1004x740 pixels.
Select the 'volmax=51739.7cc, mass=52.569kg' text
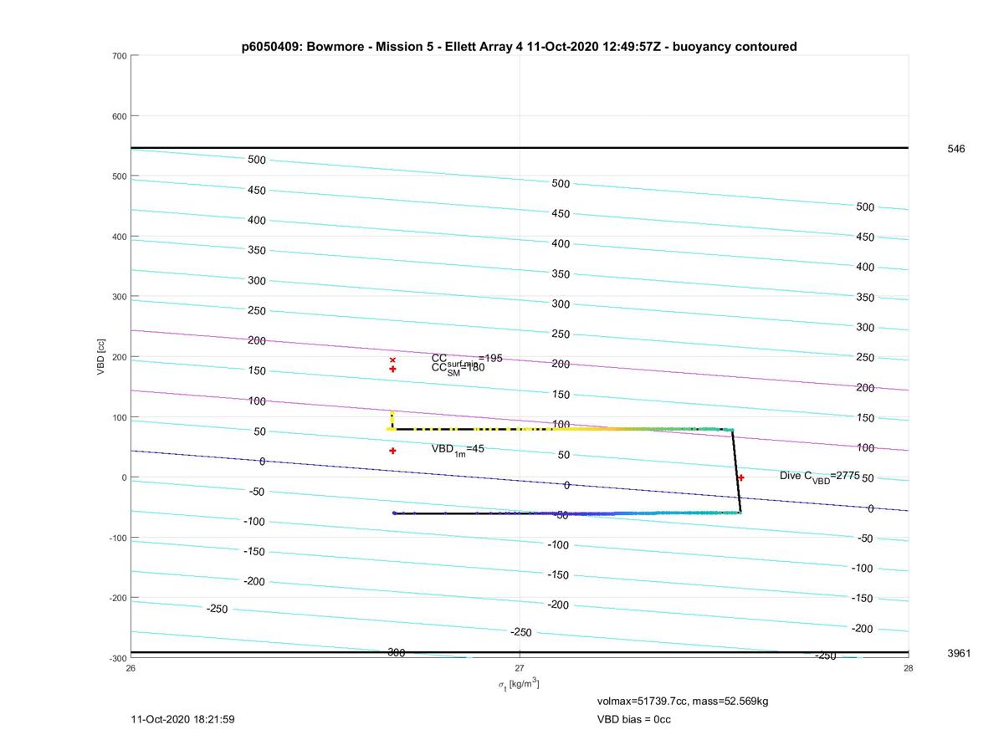tap(683, 701)
